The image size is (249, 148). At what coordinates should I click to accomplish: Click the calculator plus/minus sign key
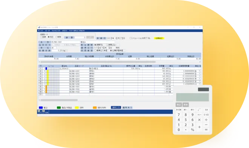point(199,115)
